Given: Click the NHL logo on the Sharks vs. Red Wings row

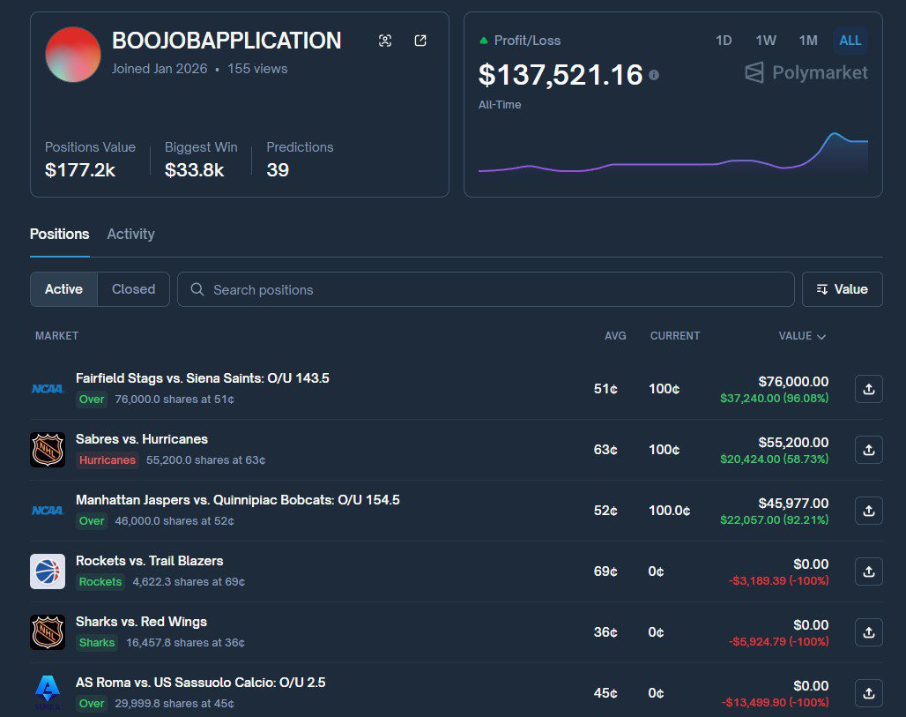Looking at the screenshot, I should pyautogui.click(x=48, y=632).
